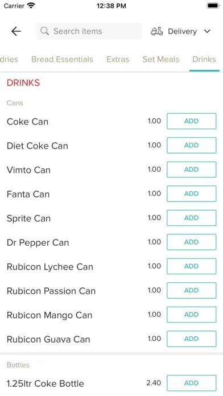Add Diet Coke Can to order
Viewport: 223px width, 396px height.
click(192, 145)
